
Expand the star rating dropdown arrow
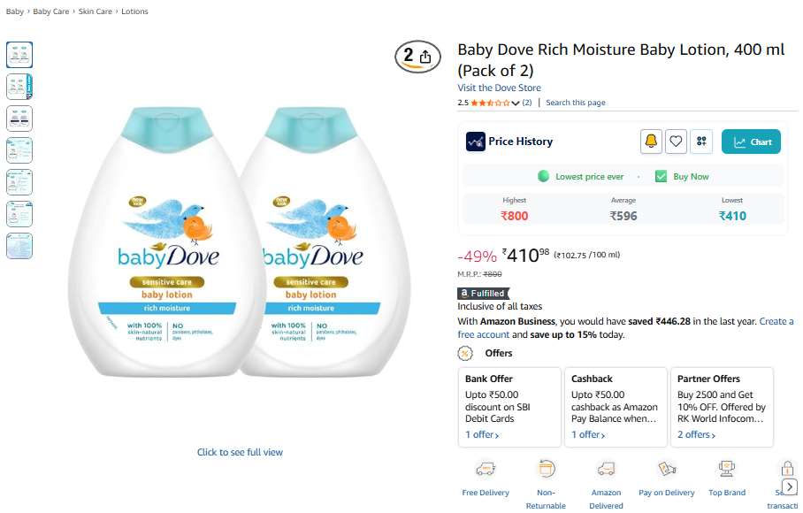point(516,103)
